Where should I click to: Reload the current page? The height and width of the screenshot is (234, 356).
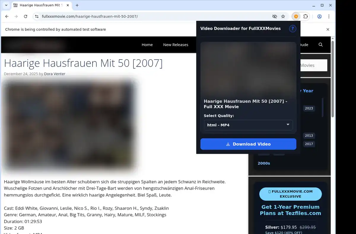click(26, 17)
